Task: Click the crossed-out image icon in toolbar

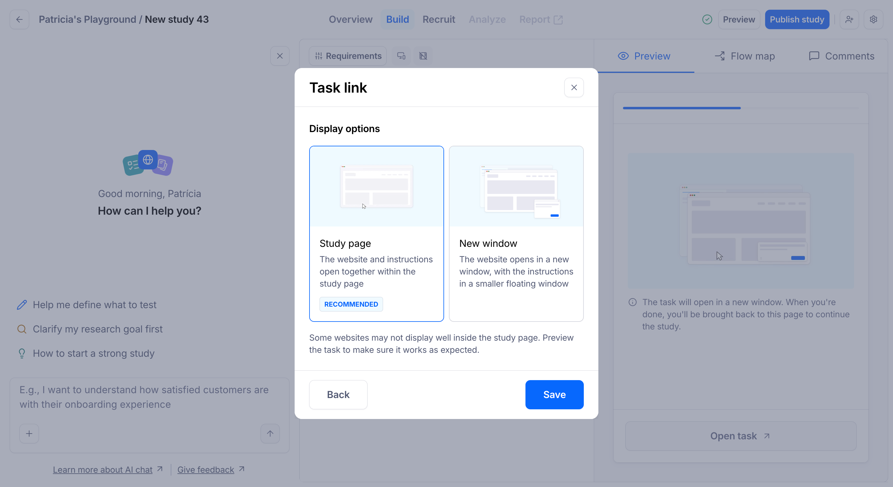Action: (x=423, y=56)
